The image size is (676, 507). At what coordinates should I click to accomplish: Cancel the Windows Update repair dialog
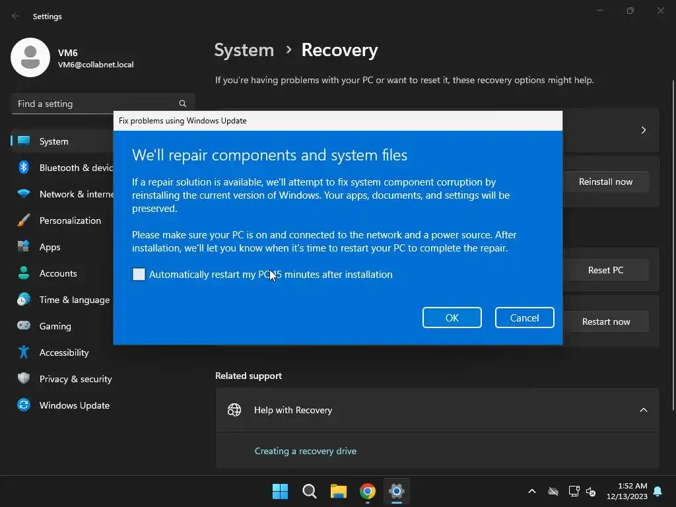click(x=524, y=318)
